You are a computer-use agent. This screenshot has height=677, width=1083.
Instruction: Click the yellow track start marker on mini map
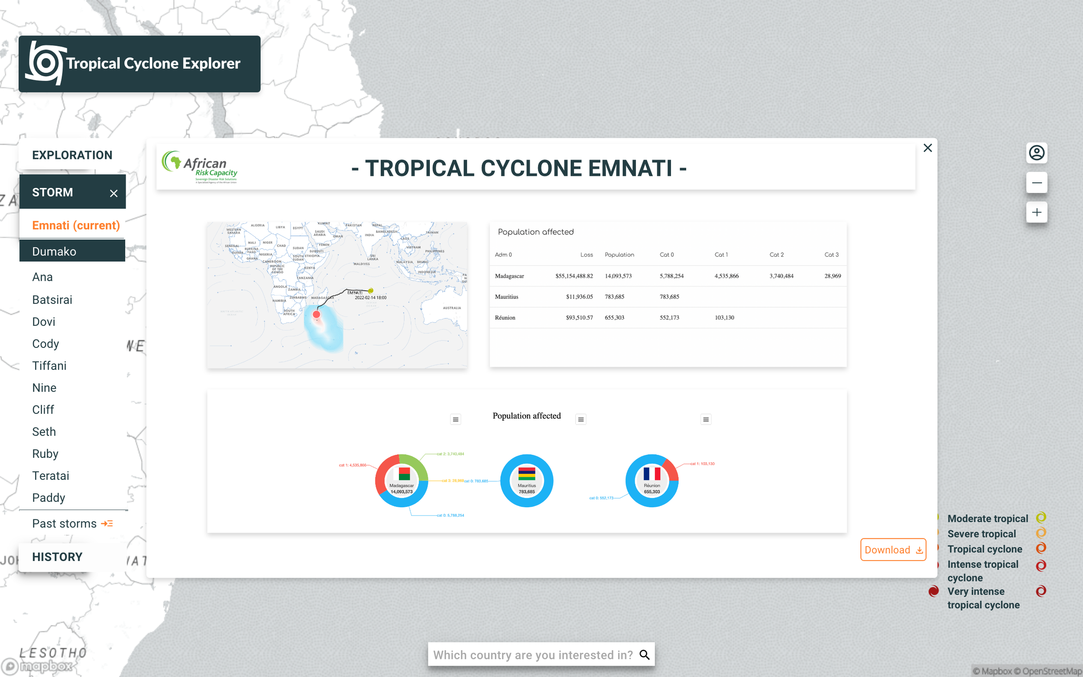[x=371, y=291]
